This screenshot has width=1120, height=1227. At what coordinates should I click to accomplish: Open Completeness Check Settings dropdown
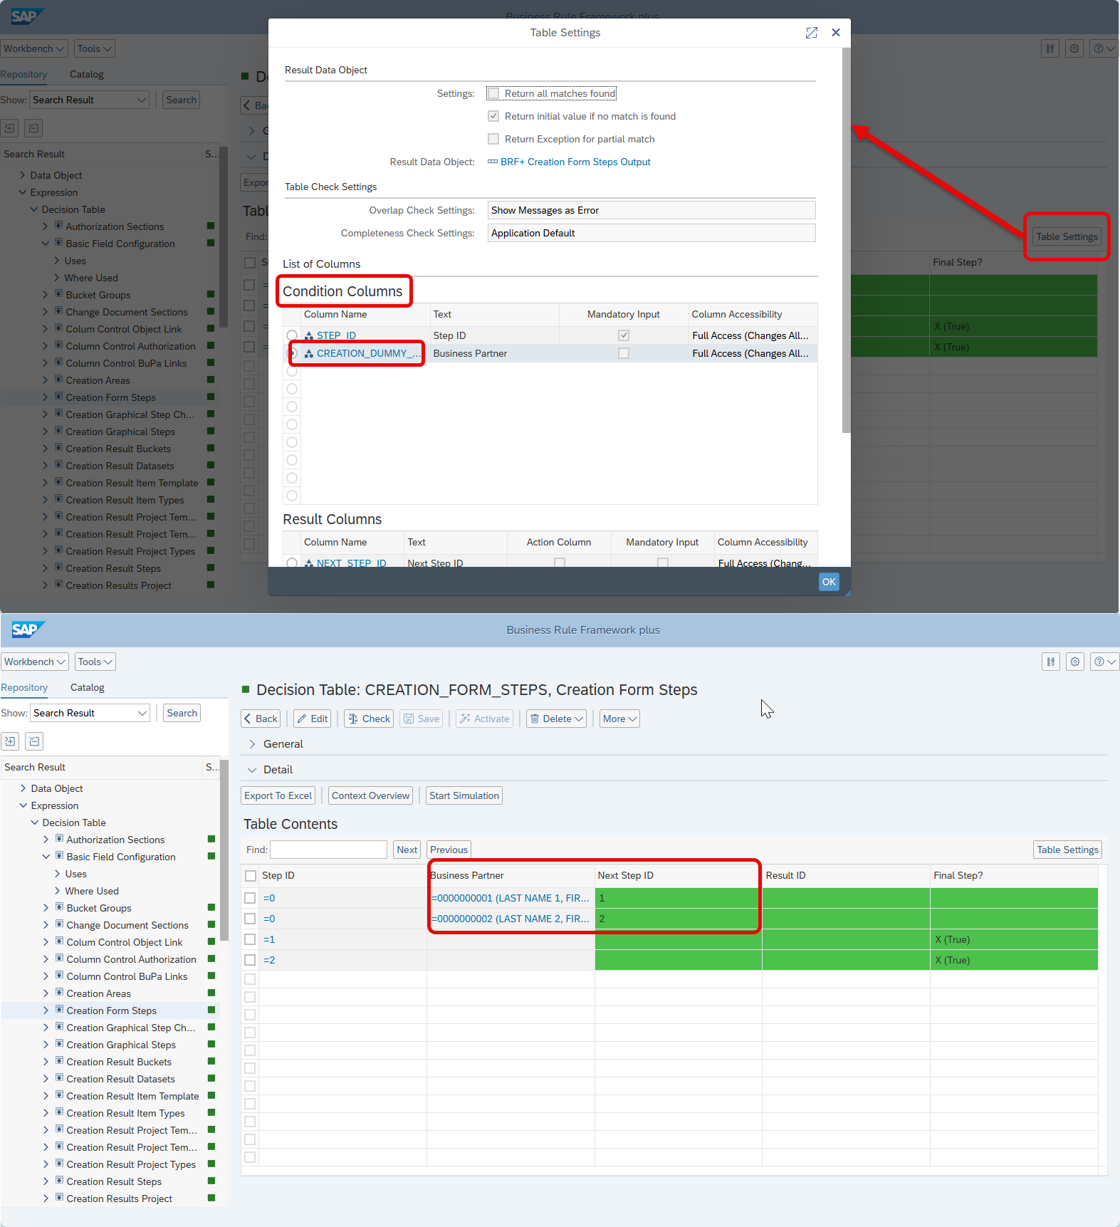[x=651, y=233]
